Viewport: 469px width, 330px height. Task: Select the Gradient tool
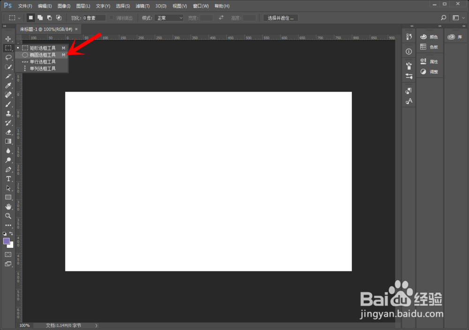coord(8,141)
